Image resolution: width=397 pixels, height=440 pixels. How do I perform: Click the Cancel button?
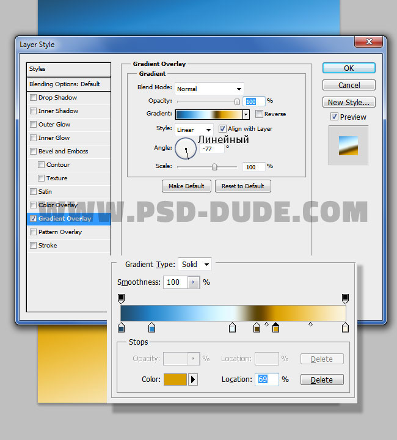[349, 85]
